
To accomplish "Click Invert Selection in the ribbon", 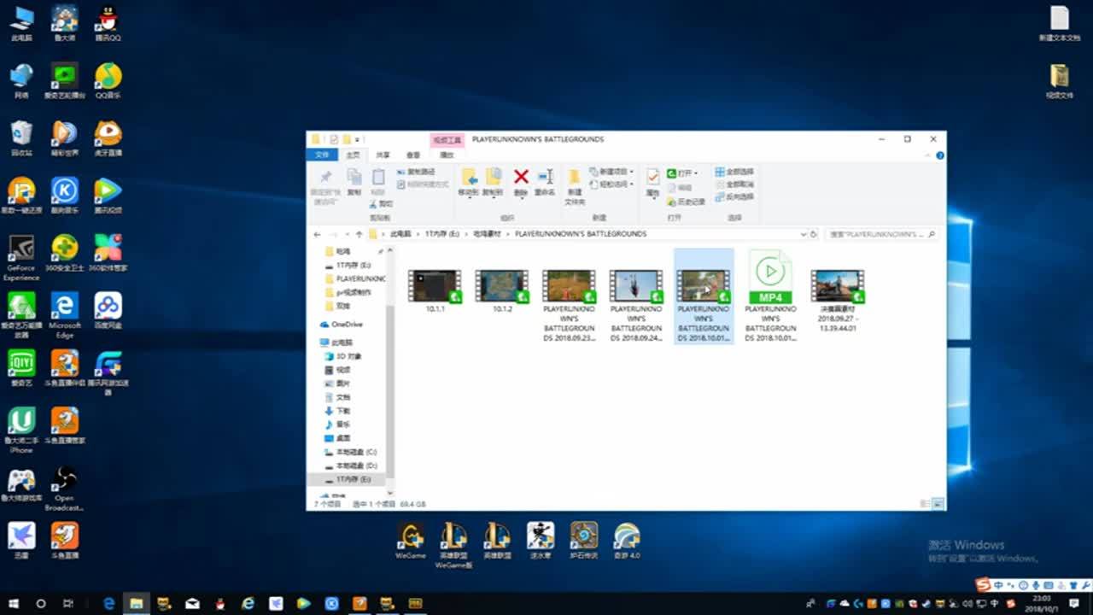I will click(734, 196).
